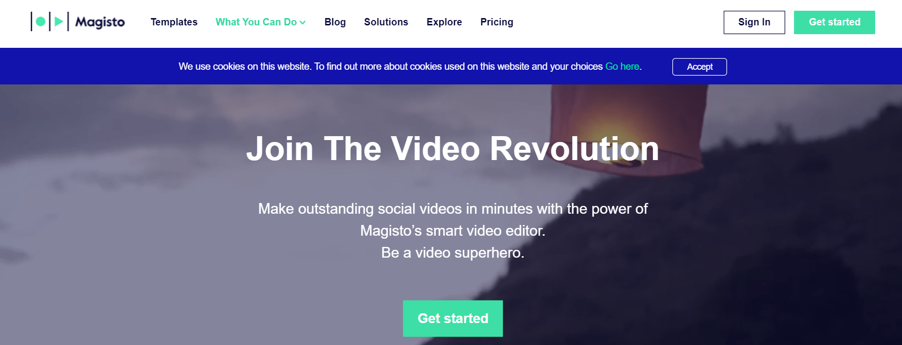Select Explore in the navigation bar
902x345 pixels.
tap(444, 22)
